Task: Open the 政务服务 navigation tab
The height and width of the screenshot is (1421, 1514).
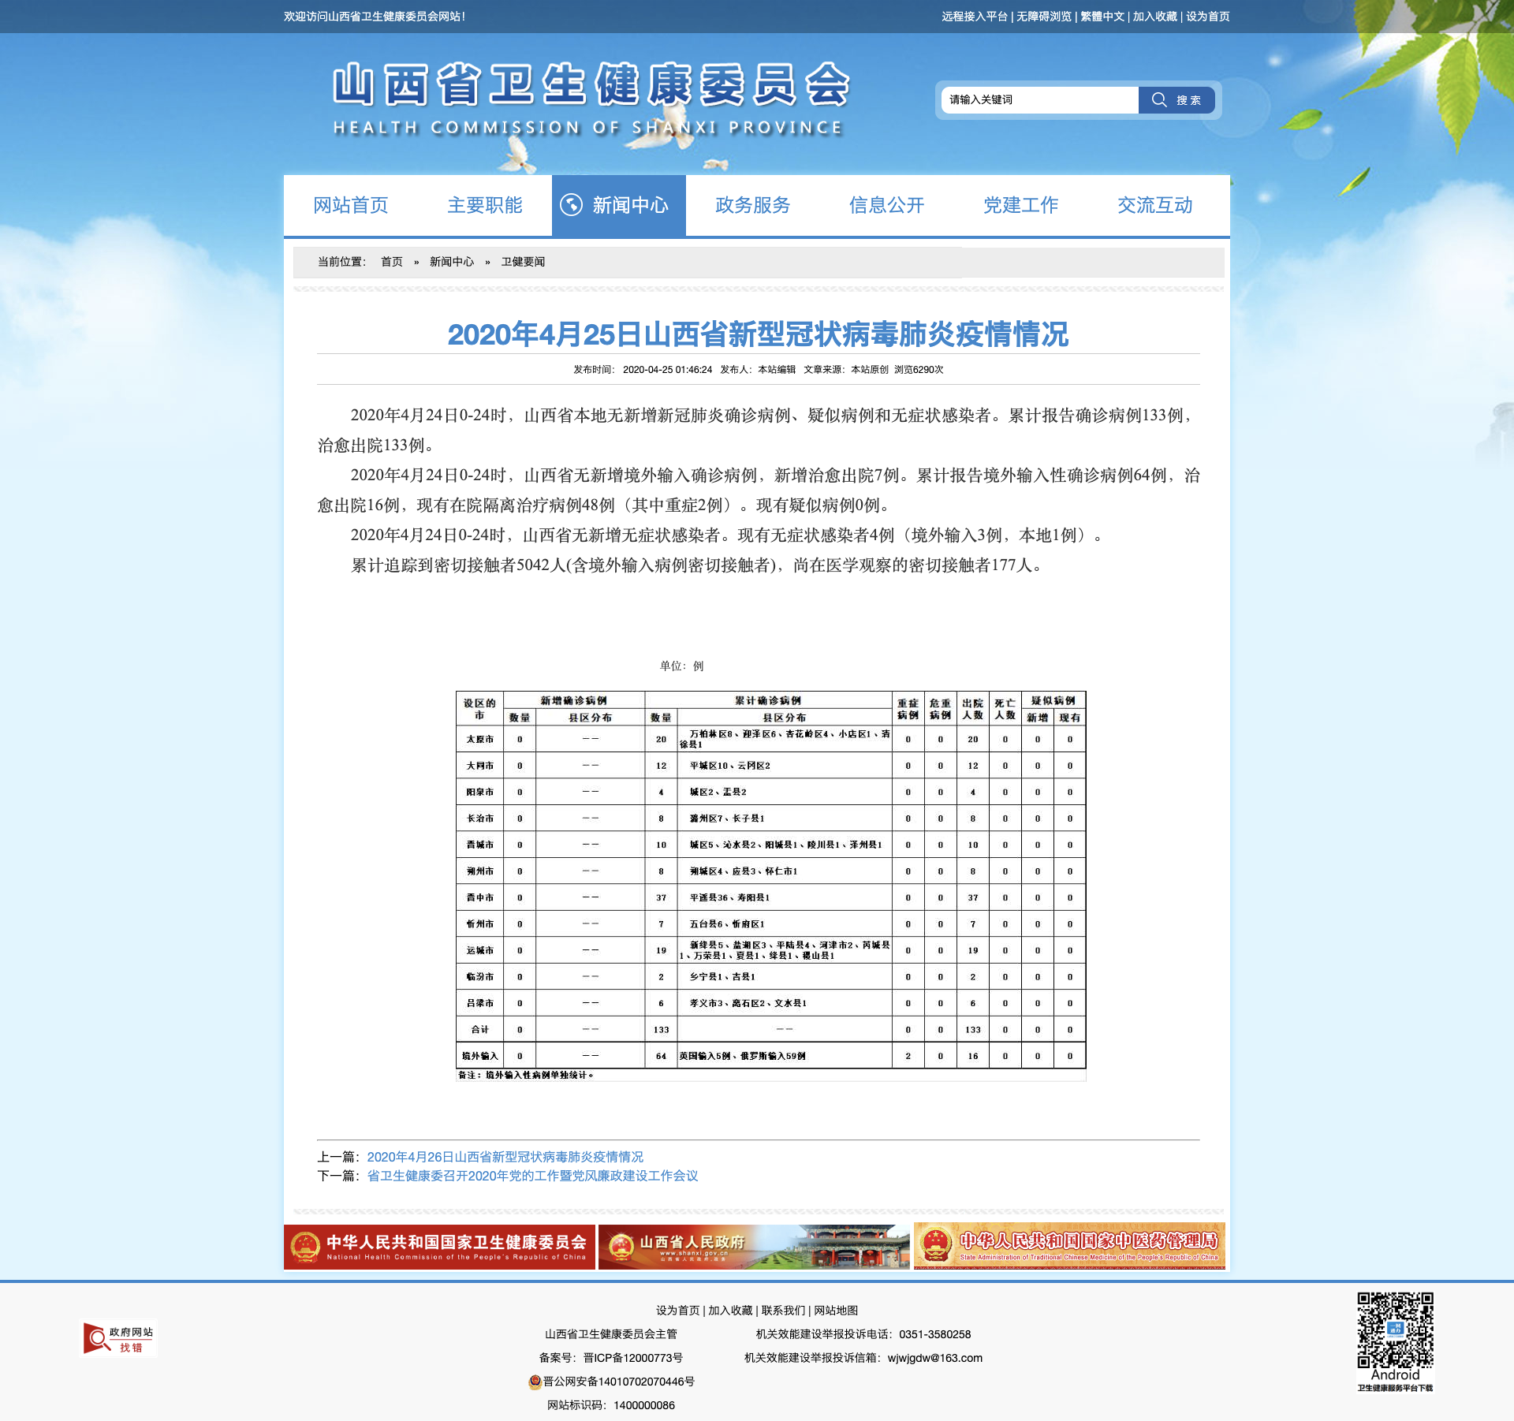Action: (x=753, y=205)
